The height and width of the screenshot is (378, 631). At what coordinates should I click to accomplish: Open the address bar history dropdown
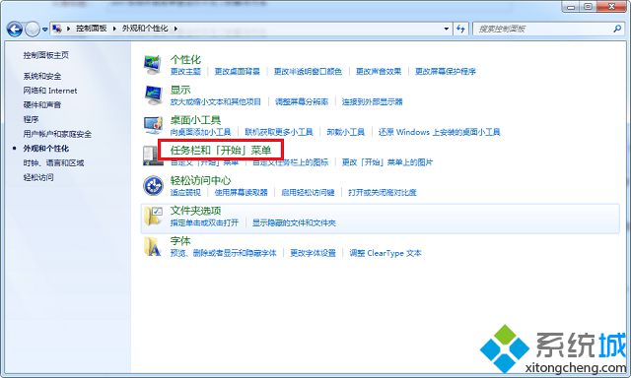click(447, 29)
